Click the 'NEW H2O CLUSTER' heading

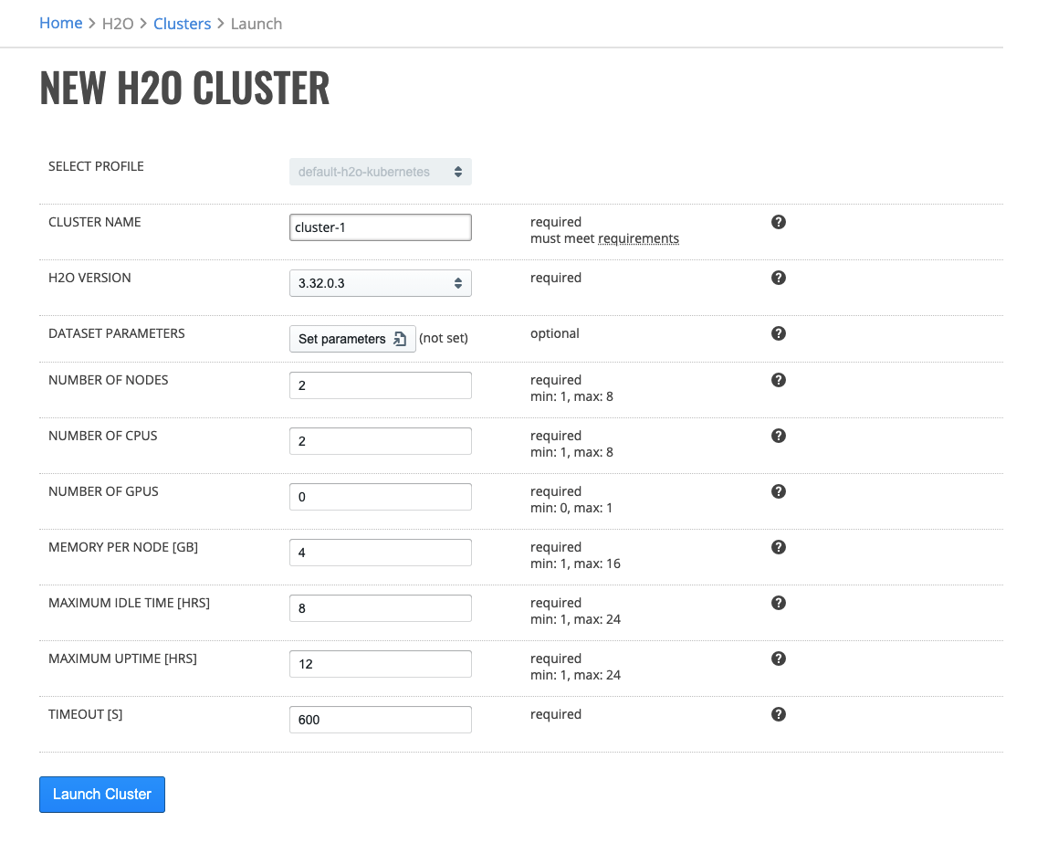point(184,88)
